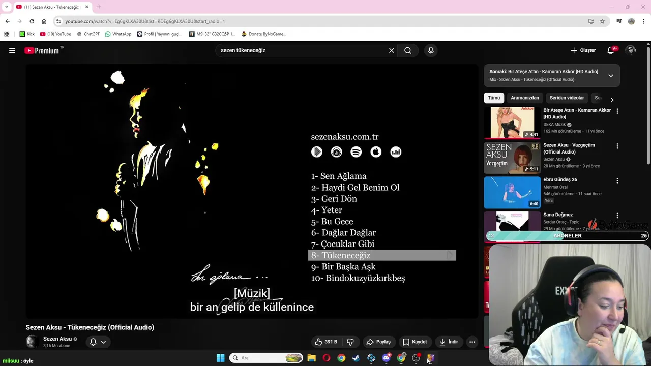This screenshot has width=651, height=366.
Task: View site information icon in address bar
Action: tap(59, 21)
